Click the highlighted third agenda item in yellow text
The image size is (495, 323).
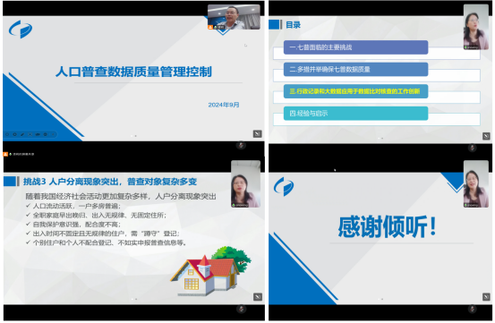(355, 91)
